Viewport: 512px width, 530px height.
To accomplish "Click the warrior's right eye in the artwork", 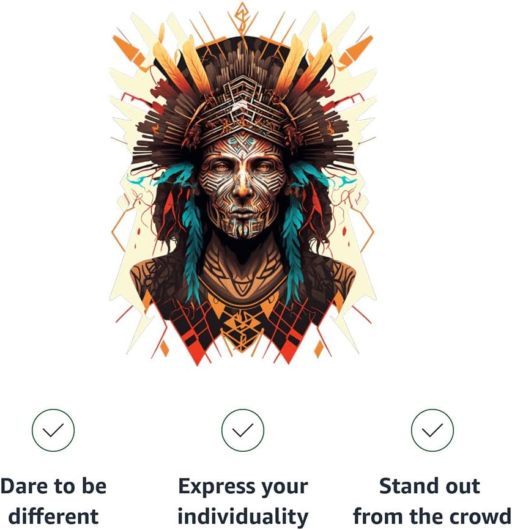I will point(264,167).
